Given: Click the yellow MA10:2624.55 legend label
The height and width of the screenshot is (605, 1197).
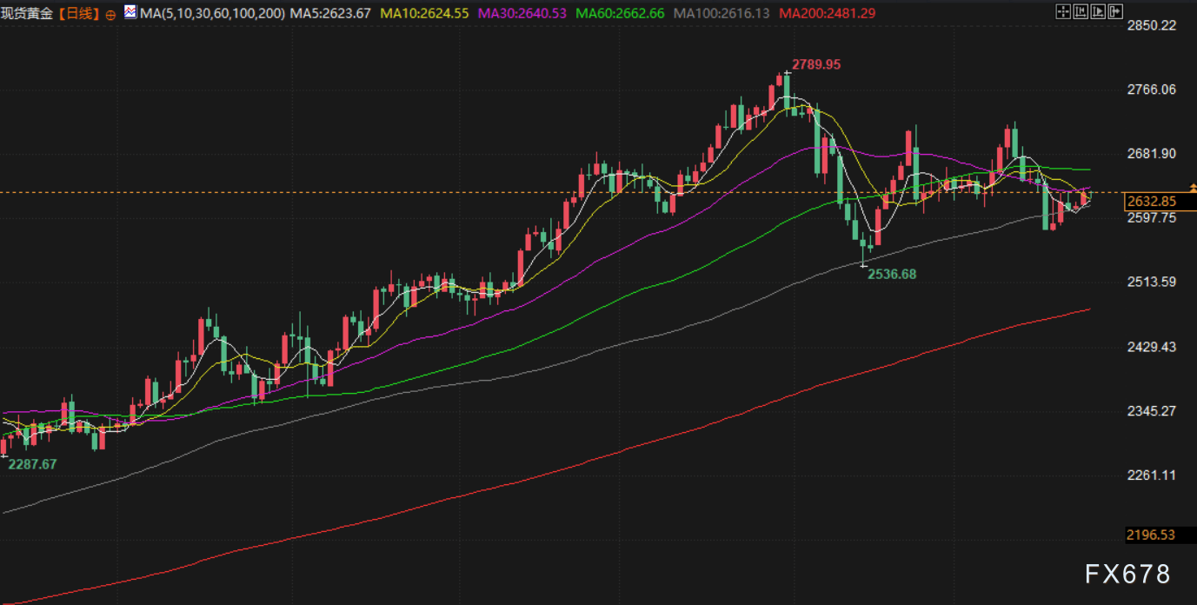Looking at the screenshot, I should [x=425, y=14].
